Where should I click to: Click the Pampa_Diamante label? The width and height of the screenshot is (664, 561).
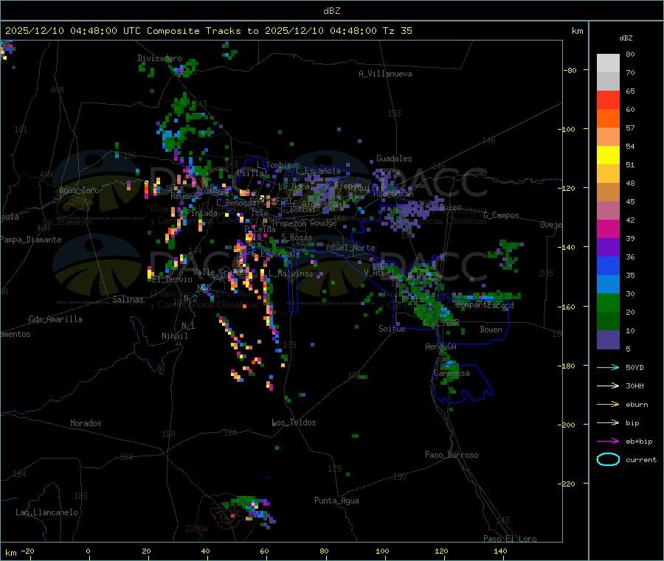click(31, 240)
